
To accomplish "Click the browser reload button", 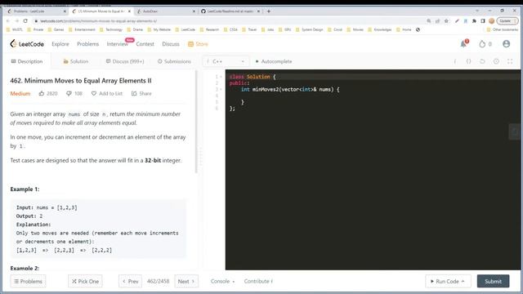I will coord(25,20).
